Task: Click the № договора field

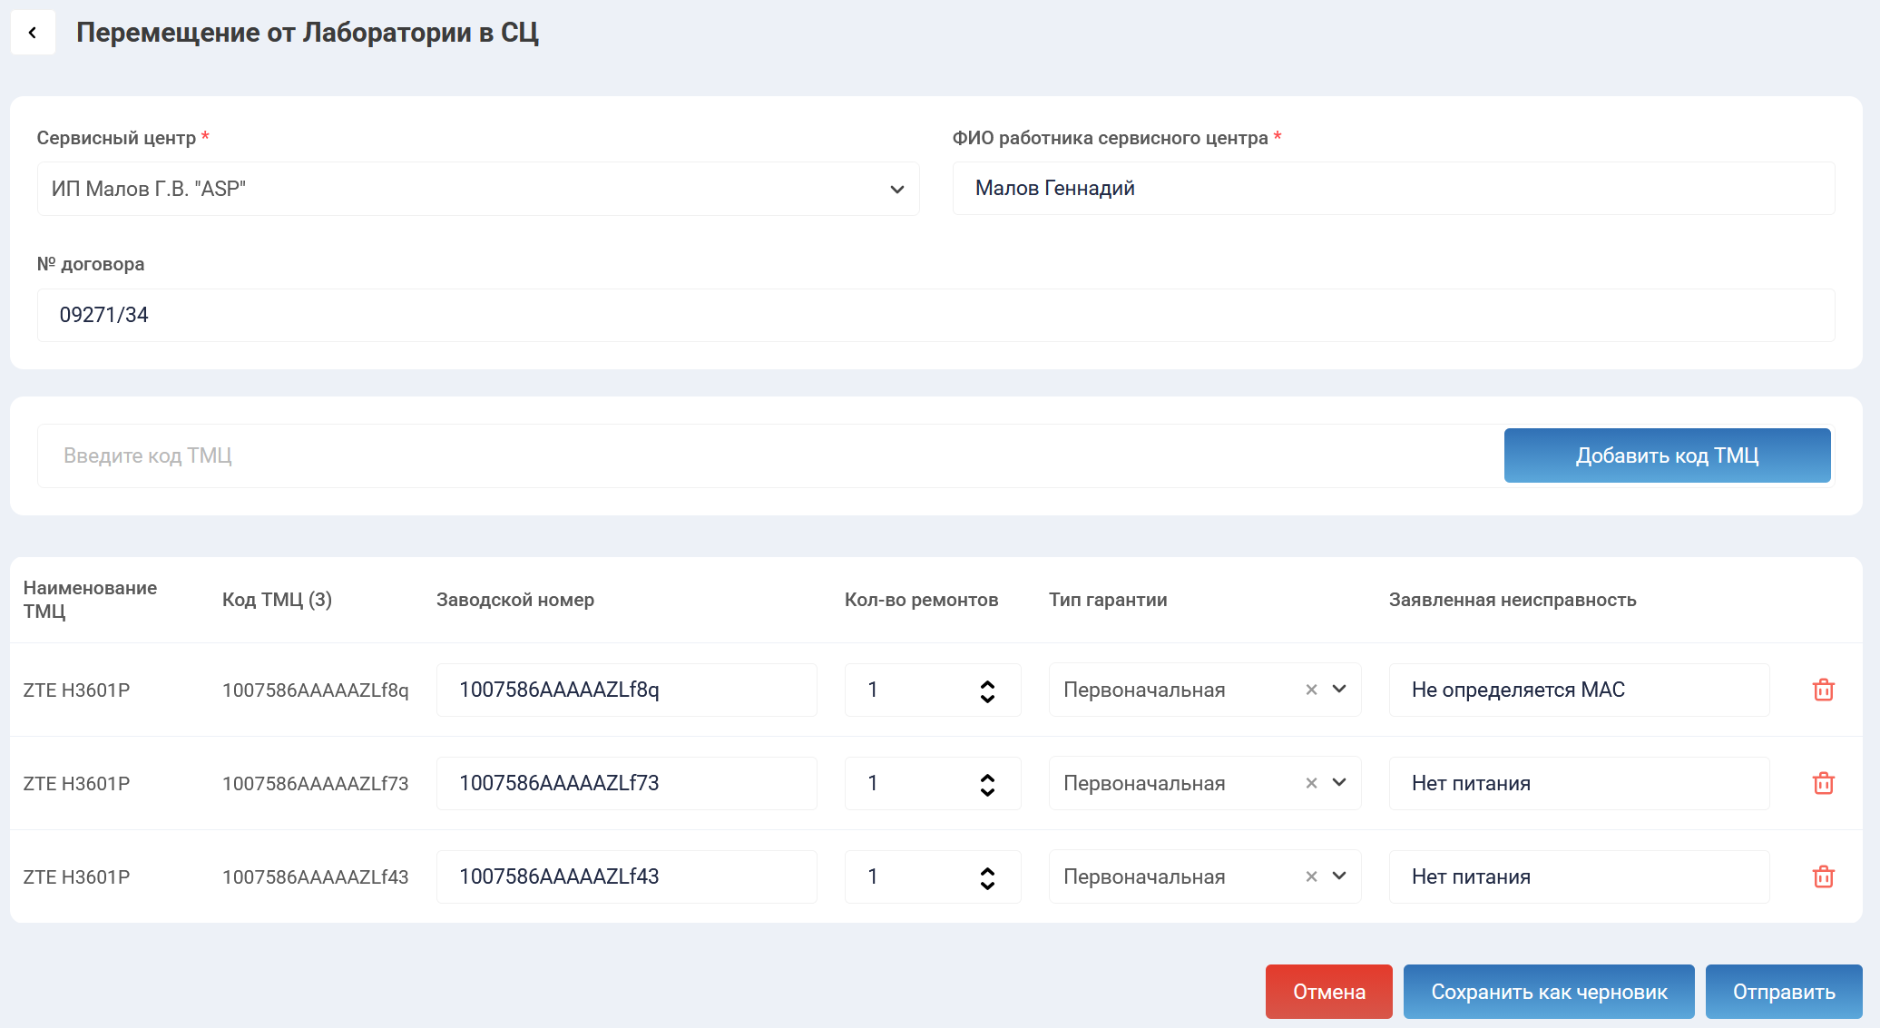Action: (935, 315)
